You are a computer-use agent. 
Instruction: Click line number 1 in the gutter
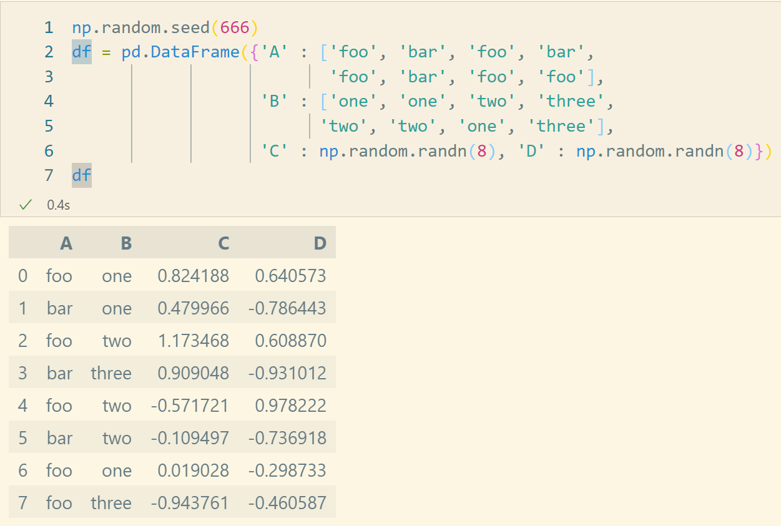[49, 27]
